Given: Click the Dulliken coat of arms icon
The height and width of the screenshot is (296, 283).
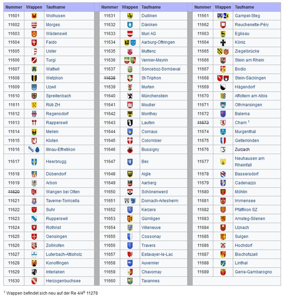Looking at the screenshot, I should click(x=130, y=16).
